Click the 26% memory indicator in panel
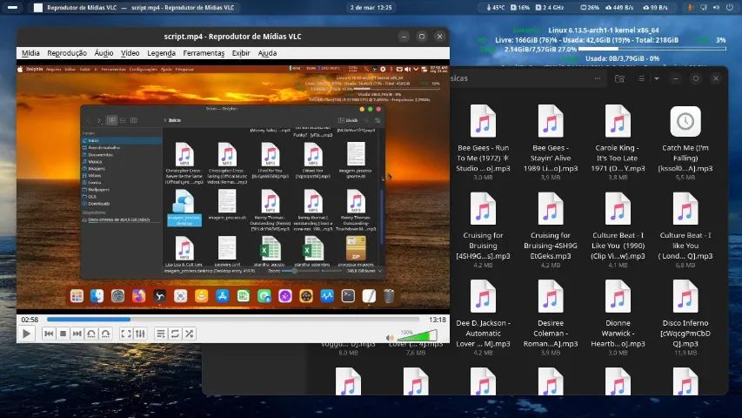Image resolution: width=742 pixels, height=418 pixels. 590,8
